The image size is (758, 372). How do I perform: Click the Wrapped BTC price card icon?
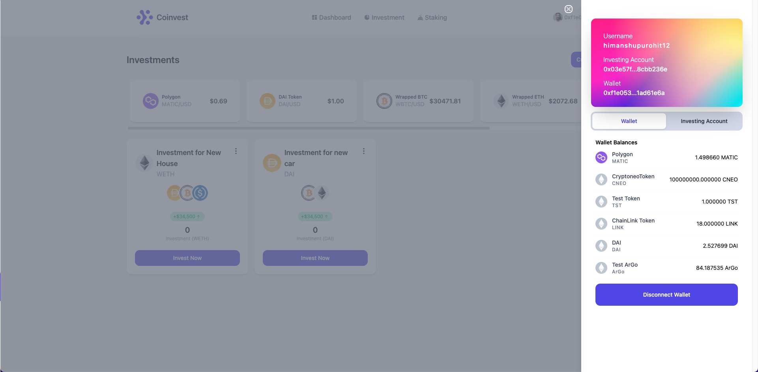384,101
